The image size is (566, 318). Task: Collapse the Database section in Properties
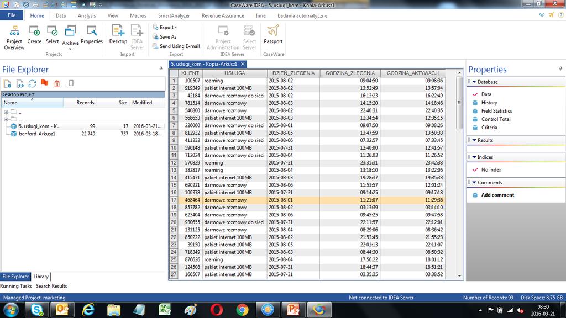tap(474, 82)
